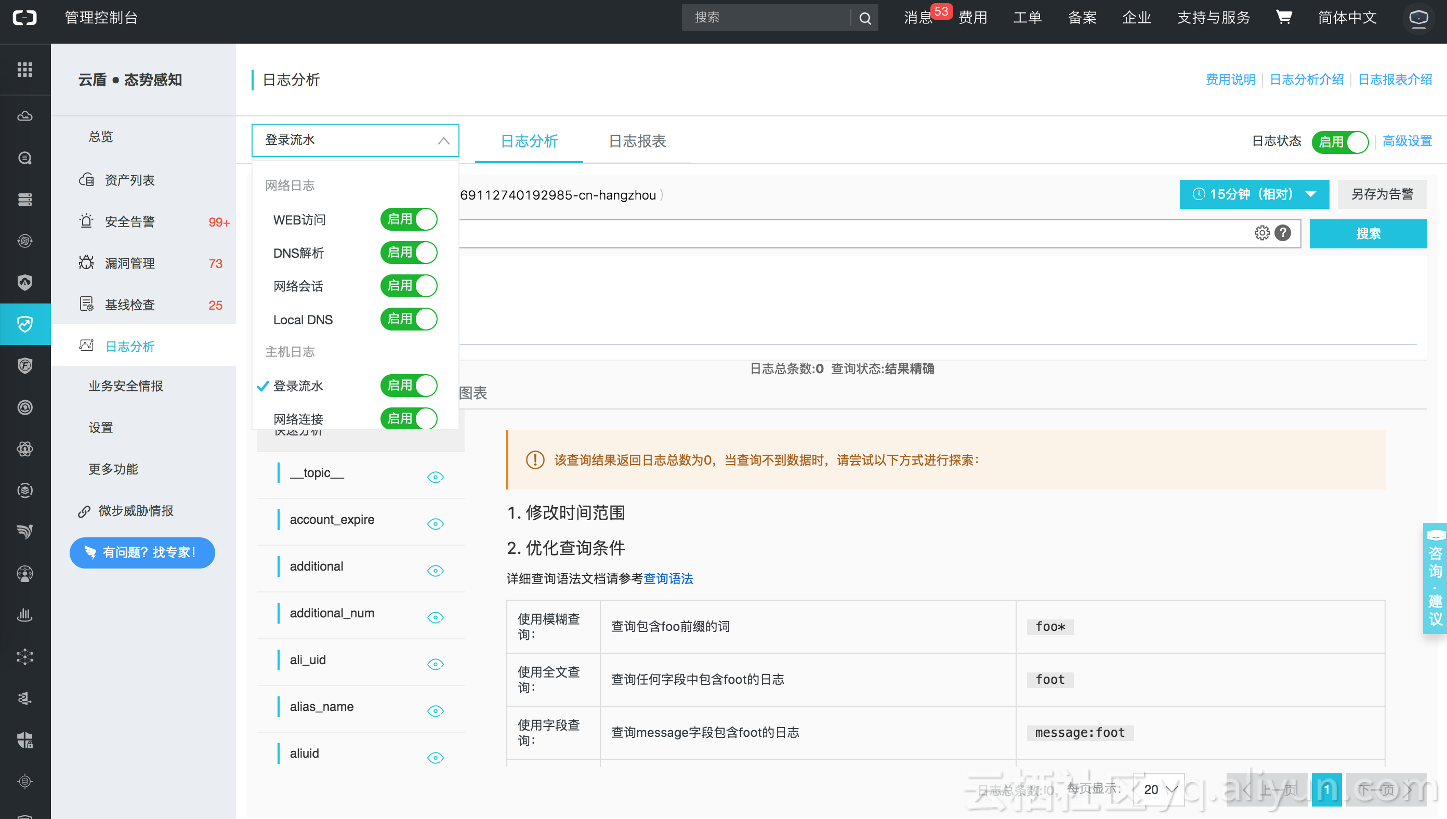Click the eye icon for aliuid field

[435, 757]
